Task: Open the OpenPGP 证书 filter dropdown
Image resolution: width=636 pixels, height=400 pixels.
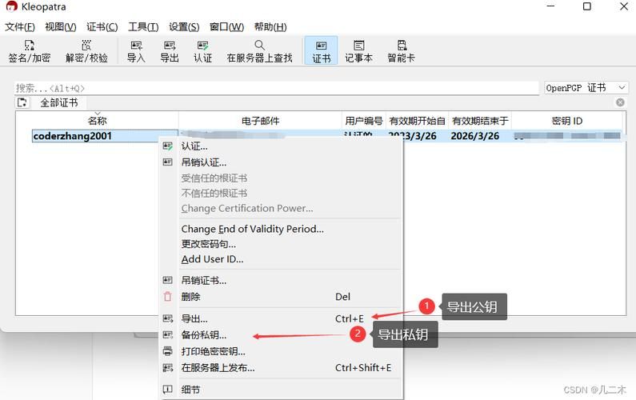Action: tap(586, 88)
